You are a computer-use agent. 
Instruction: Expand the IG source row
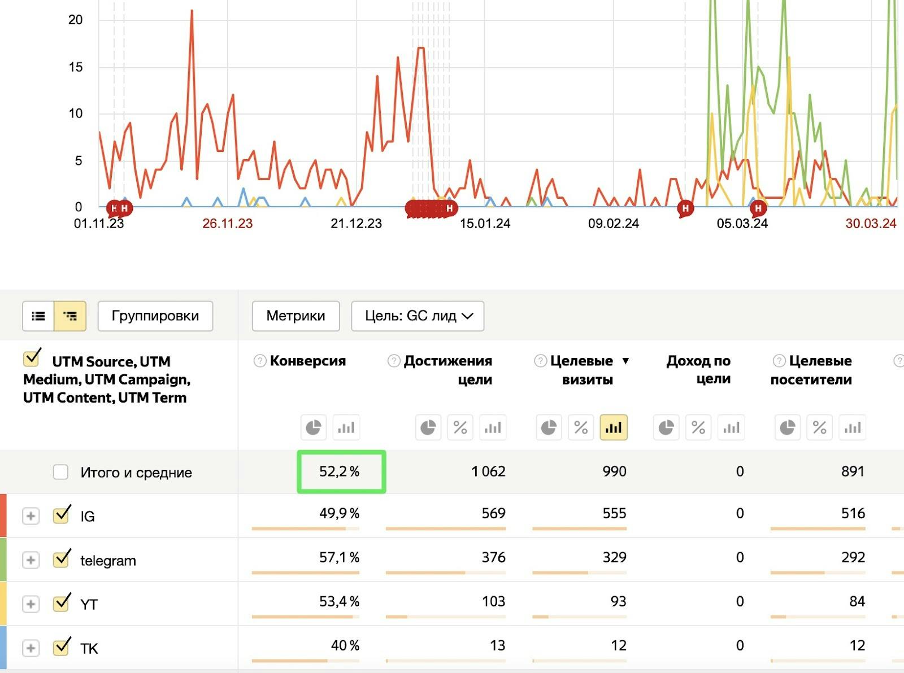[31, 516]
